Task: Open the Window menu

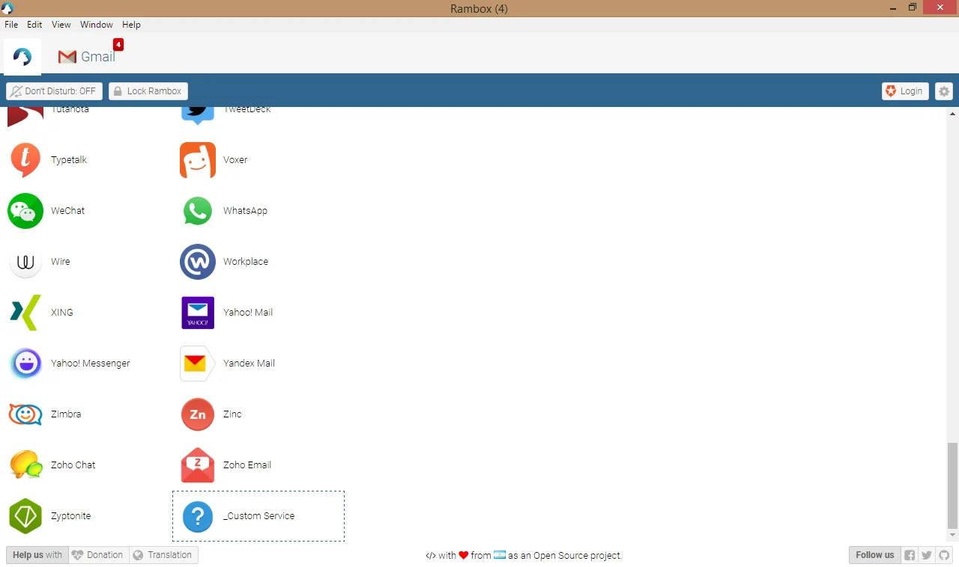Action: pyautogui.click(x=97, y=25)
